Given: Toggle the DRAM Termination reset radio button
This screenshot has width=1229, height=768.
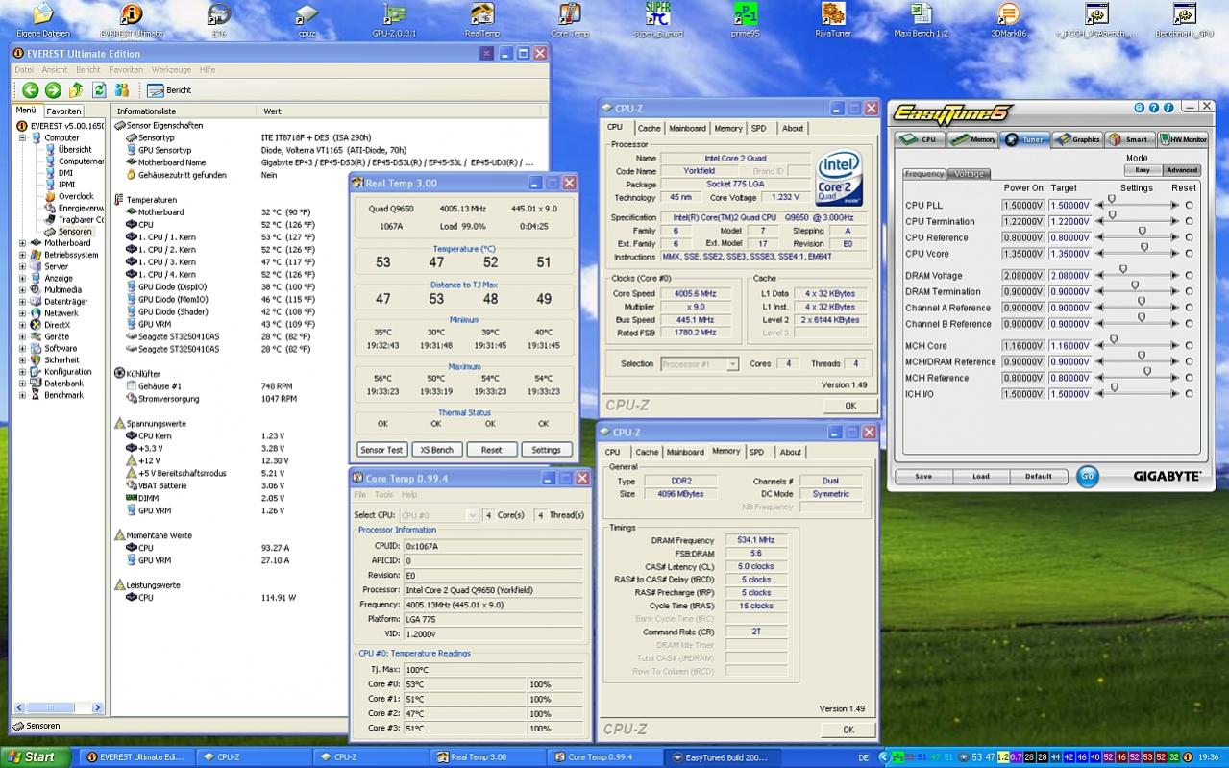Looking at the screenshot, I should click(x=1189, y=291).
